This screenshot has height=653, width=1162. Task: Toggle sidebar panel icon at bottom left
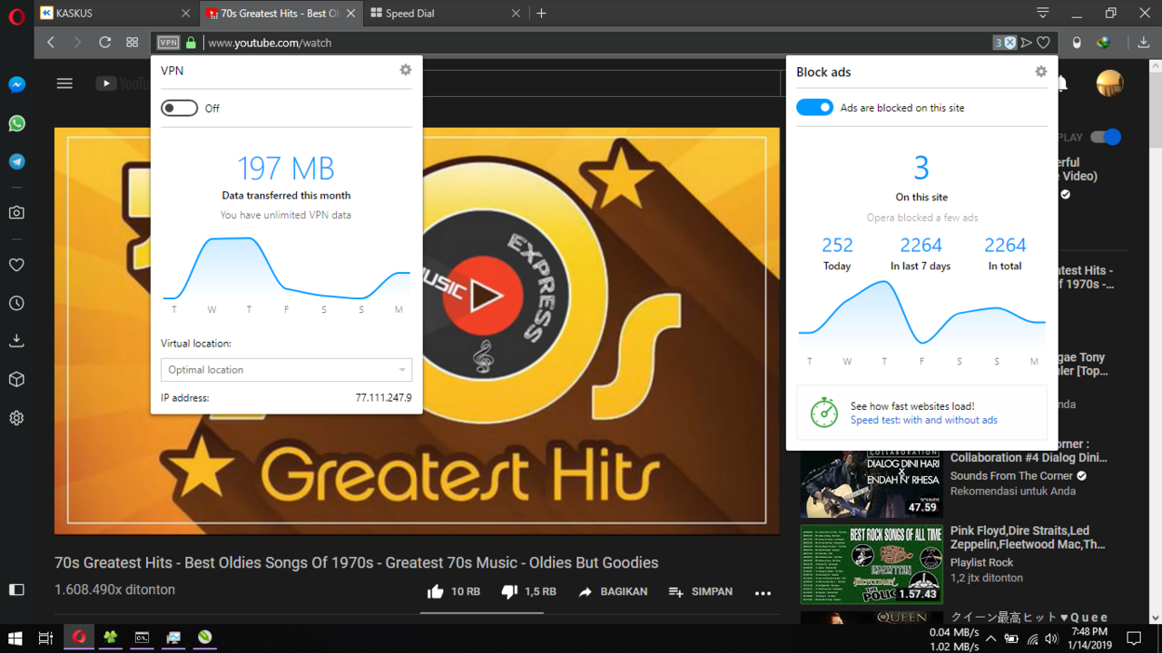pyautogui.click(x=16, y=590)
